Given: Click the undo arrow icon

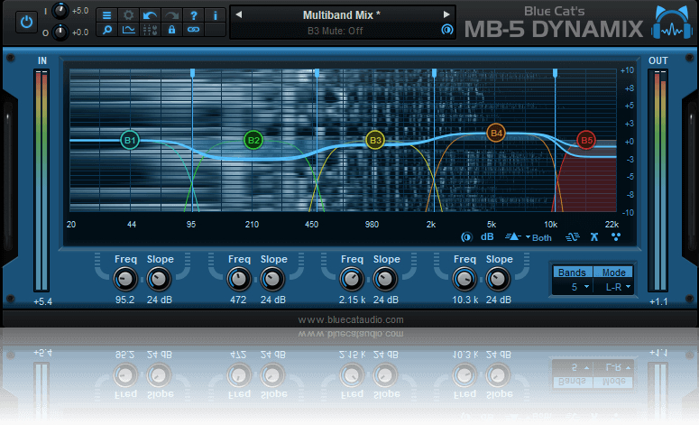Looking at the screenshot, I should 150,15.
